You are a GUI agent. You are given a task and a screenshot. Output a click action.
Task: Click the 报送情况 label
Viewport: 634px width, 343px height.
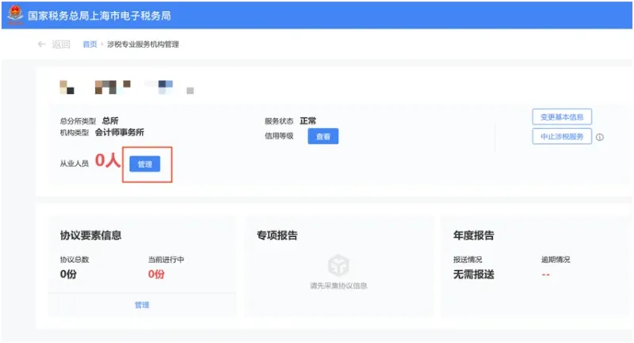[468, 259]
